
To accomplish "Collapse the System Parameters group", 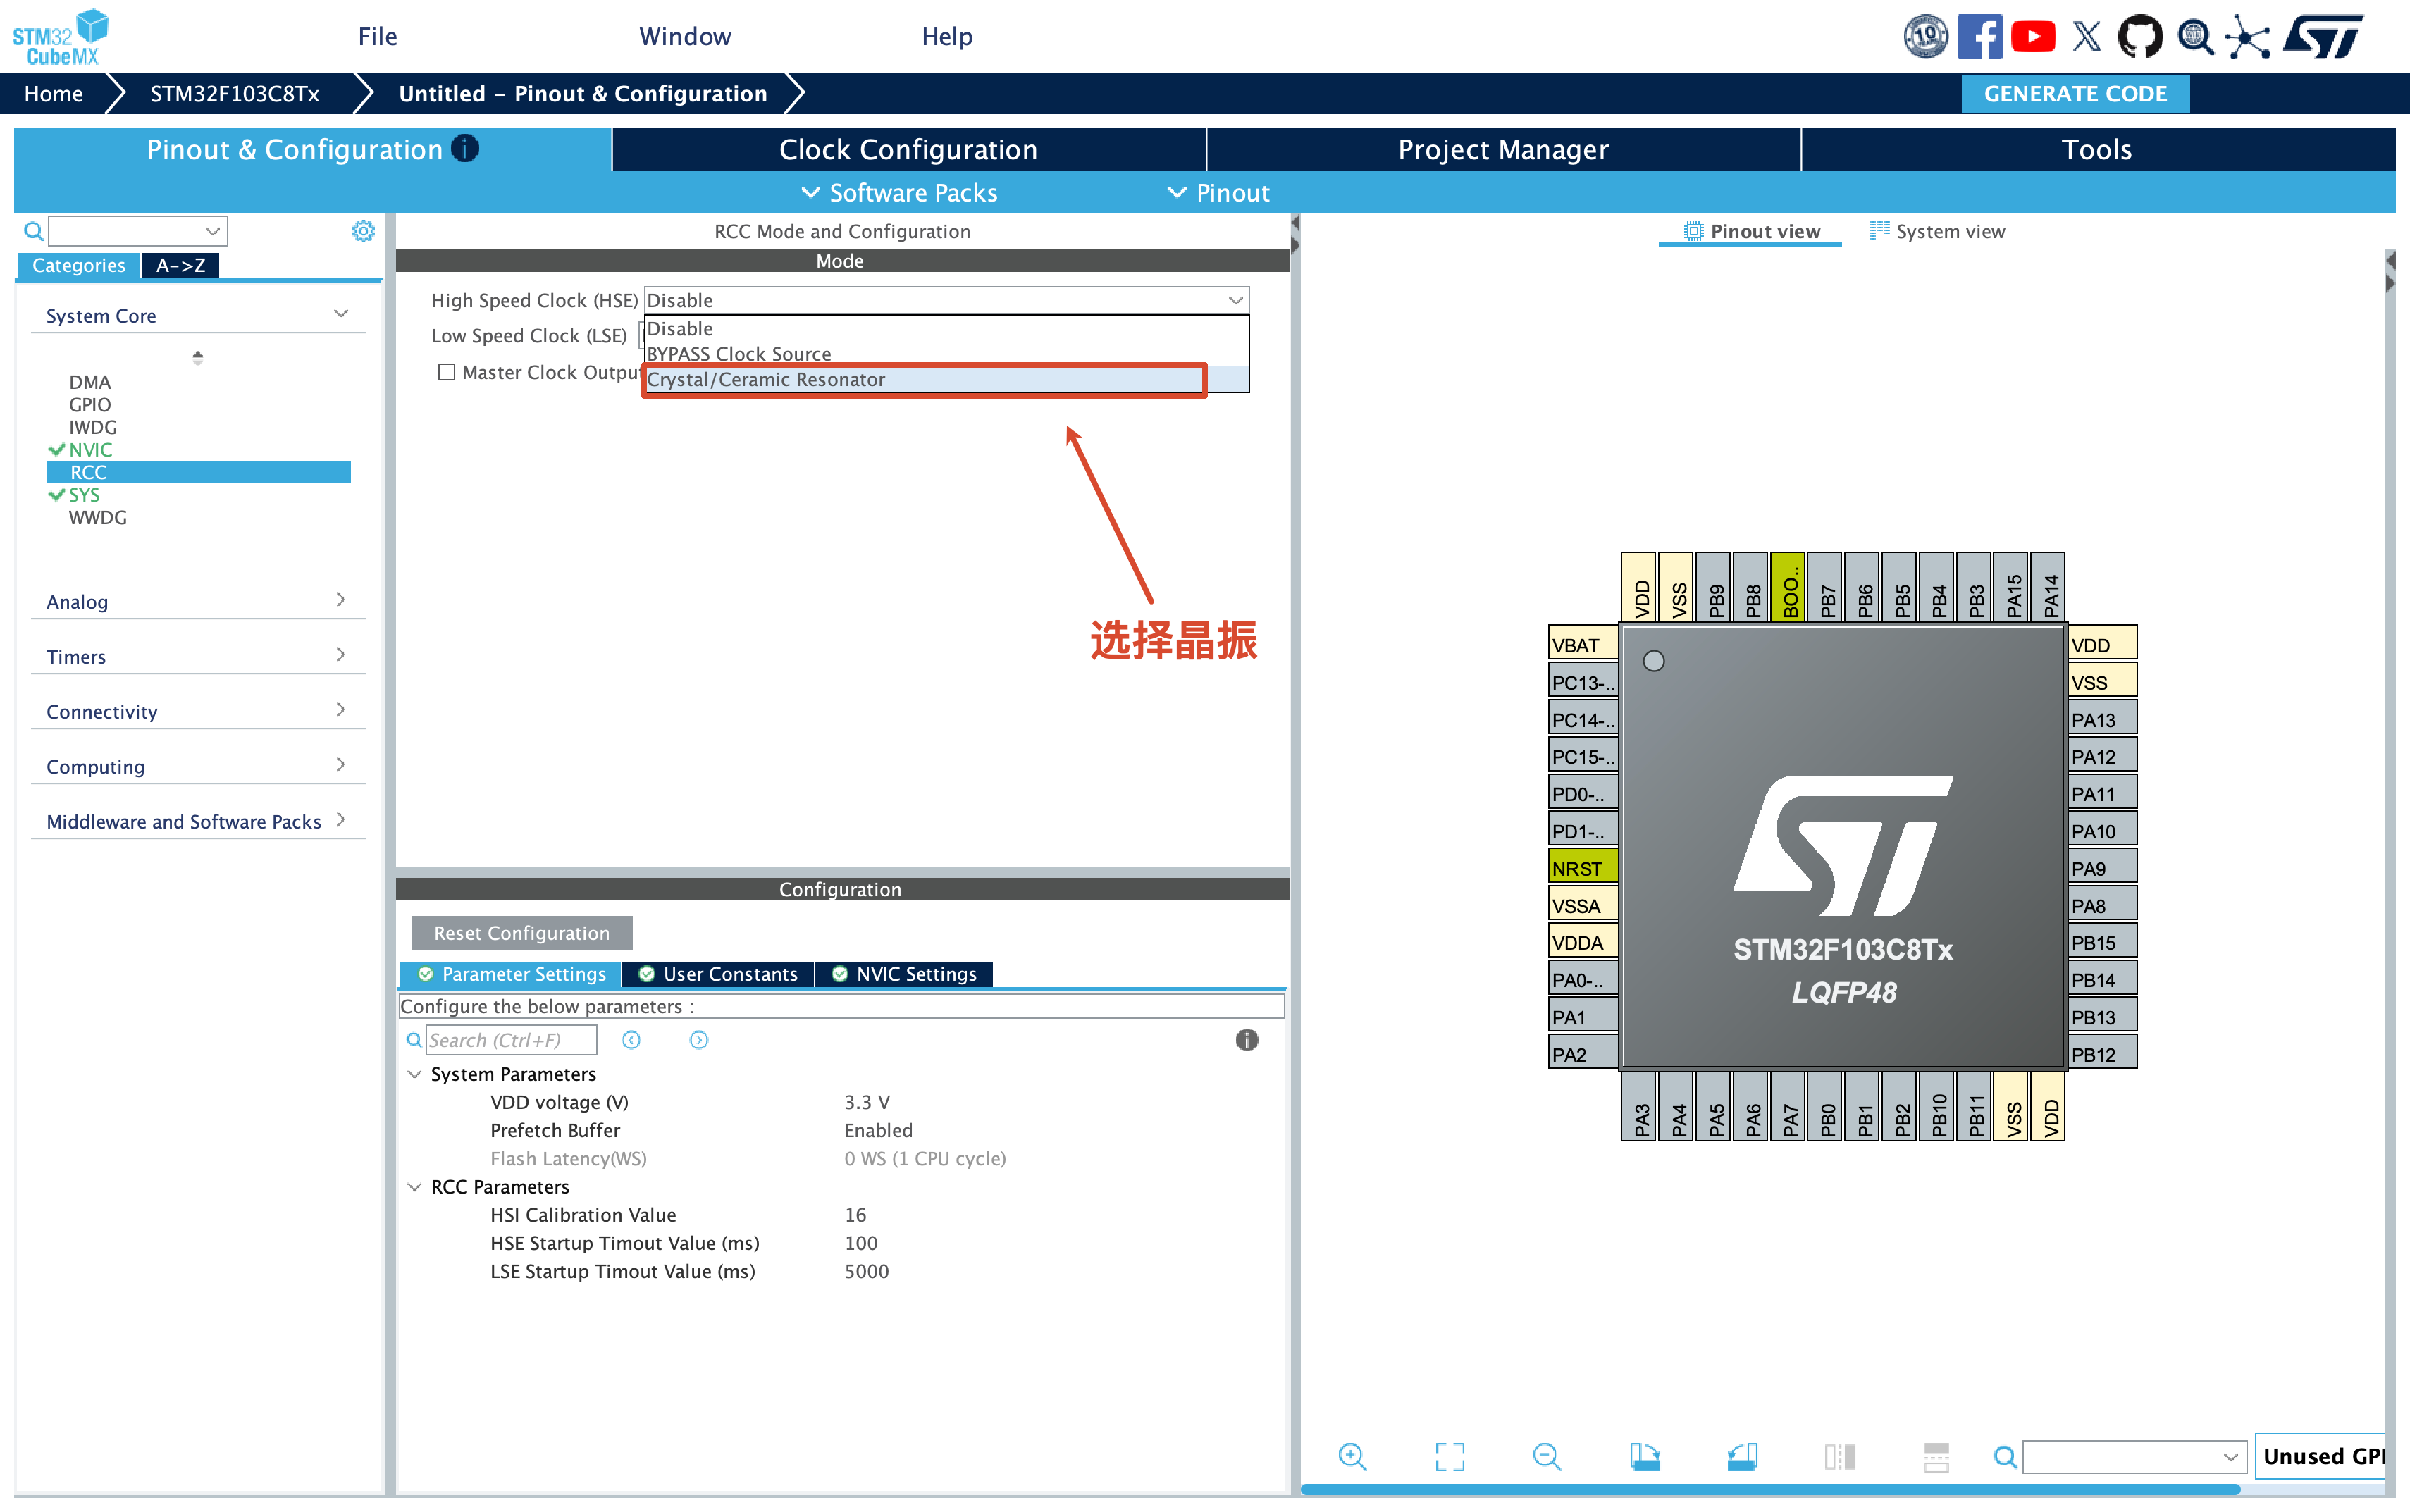I will pos(414,1074).
